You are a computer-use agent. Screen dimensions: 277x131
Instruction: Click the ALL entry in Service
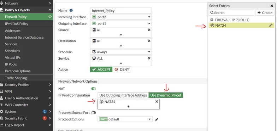pyautogui.click(x=98, y=58)
